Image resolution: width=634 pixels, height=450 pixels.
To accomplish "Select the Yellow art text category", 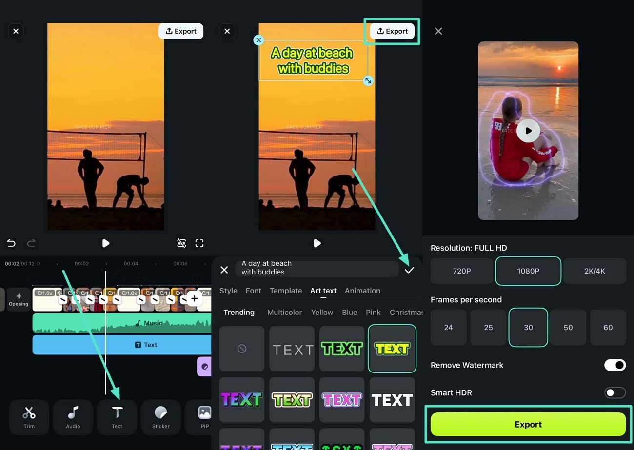I will click(322, 312).
